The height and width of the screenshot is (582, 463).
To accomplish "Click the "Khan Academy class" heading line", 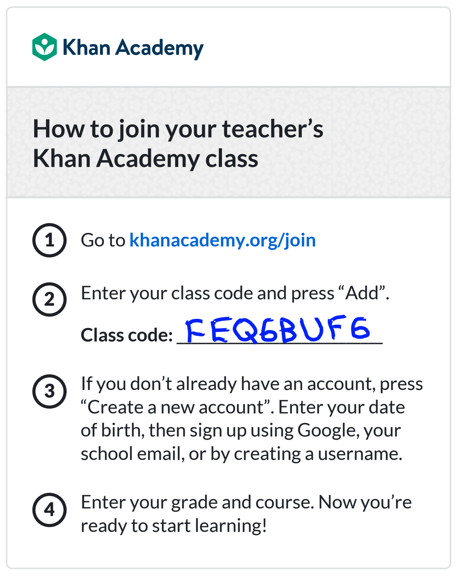I will pos(146,159).
